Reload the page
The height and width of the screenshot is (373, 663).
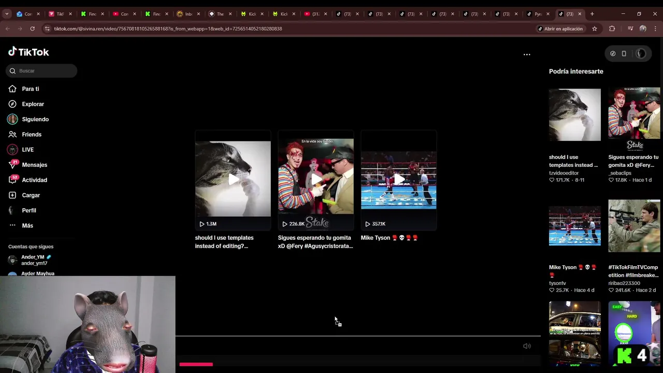[32, 29]
